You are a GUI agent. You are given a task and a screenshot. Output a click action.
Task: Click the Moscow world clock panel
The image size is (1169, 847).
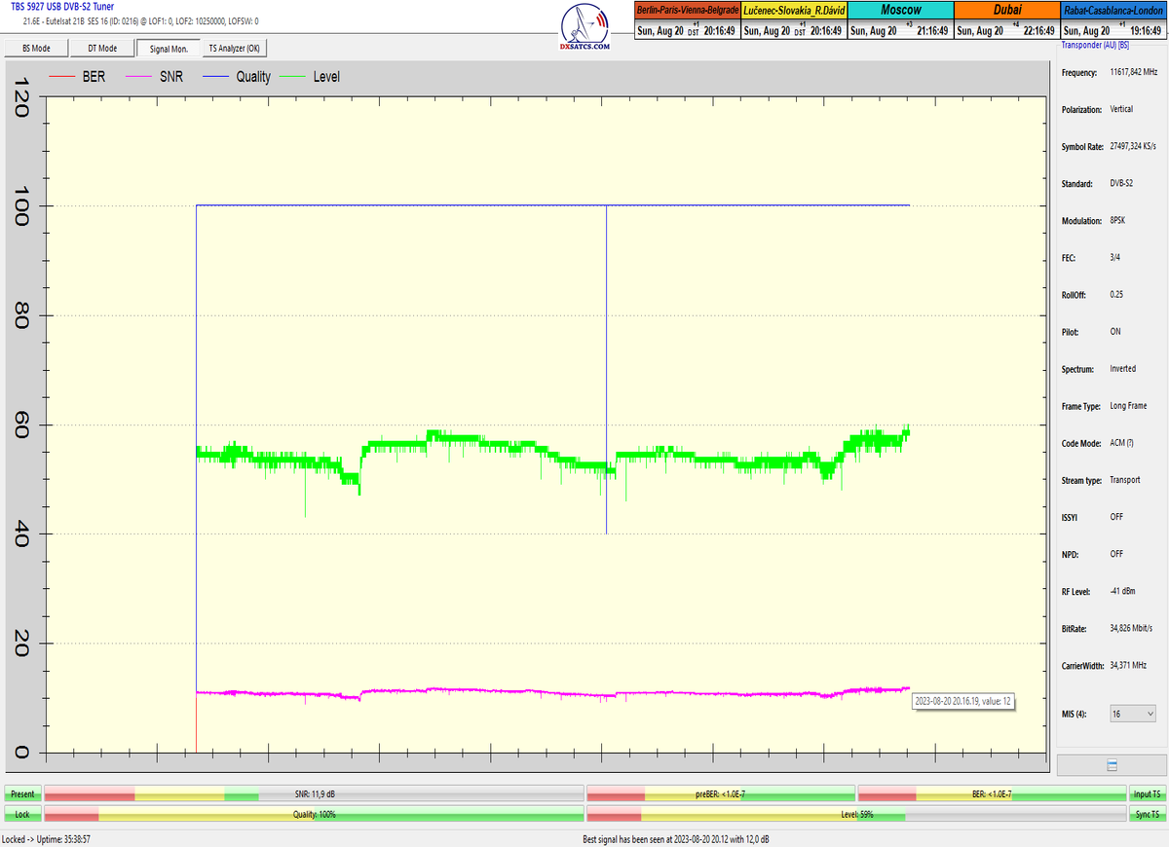click(x=900, y=21)
